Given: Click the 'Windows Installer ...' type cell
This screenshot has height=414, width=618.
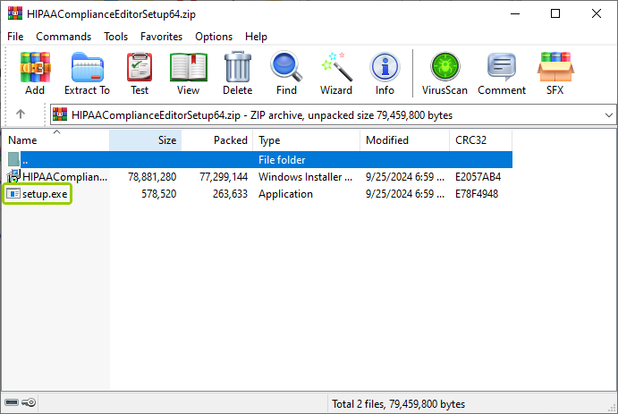Looking at the screenshot, I should point(306,177).
